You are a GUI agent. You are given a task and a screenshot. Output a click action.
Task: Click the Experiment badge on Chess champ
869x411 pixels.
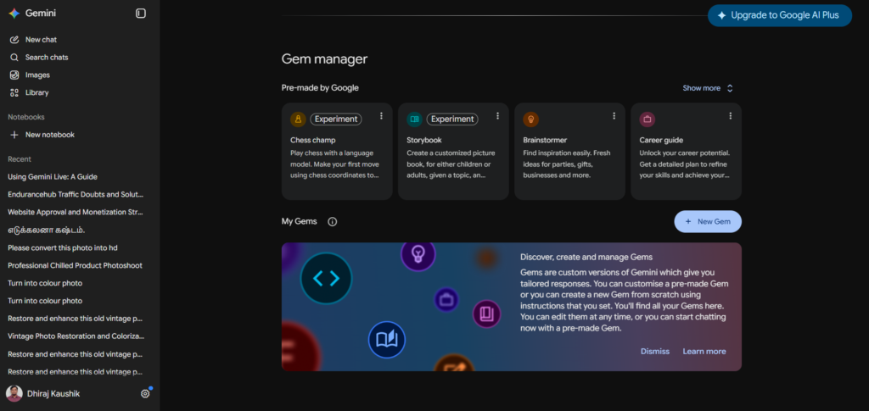[x=336, y=119]
